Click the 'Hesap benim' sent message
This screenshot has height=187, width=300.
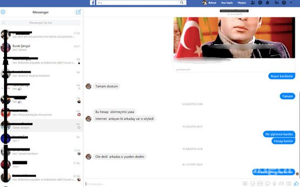(x=283, y=141)
